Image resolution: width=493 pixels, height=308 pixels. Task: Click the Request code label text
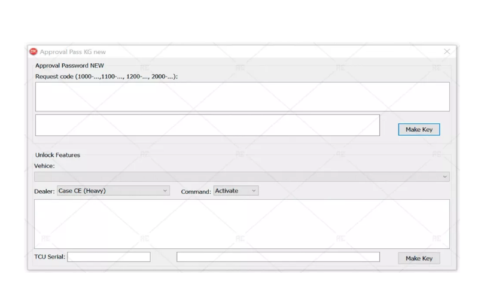(x=106, y=77)
